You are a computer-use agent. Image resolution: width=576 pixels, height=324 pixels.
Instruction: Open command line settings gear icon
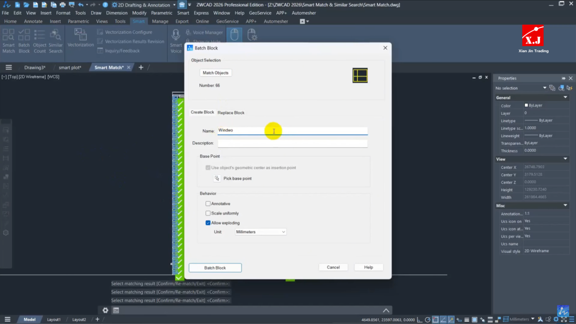pyautogui.click(x=105, y=310)
